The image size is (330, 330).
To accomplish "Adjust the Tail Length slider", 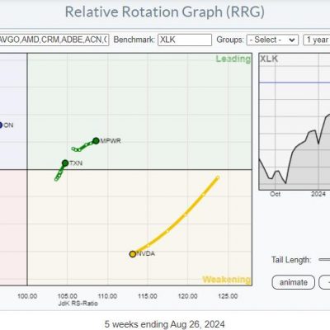I will (x=324, y=259).
